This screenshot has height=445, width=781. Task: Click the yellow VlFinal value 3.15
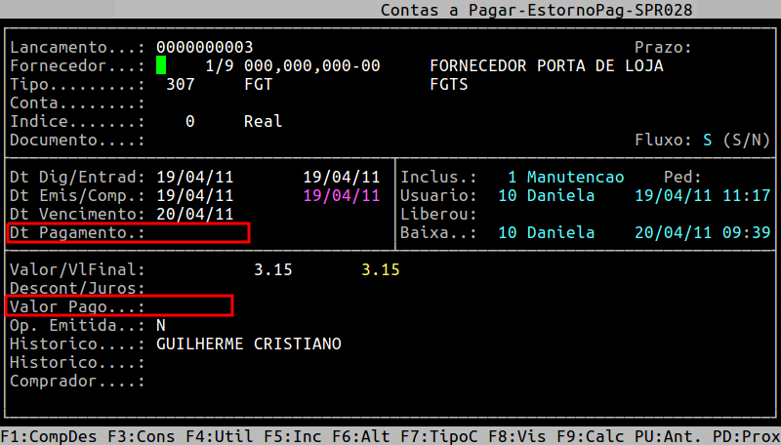(380, 270)
